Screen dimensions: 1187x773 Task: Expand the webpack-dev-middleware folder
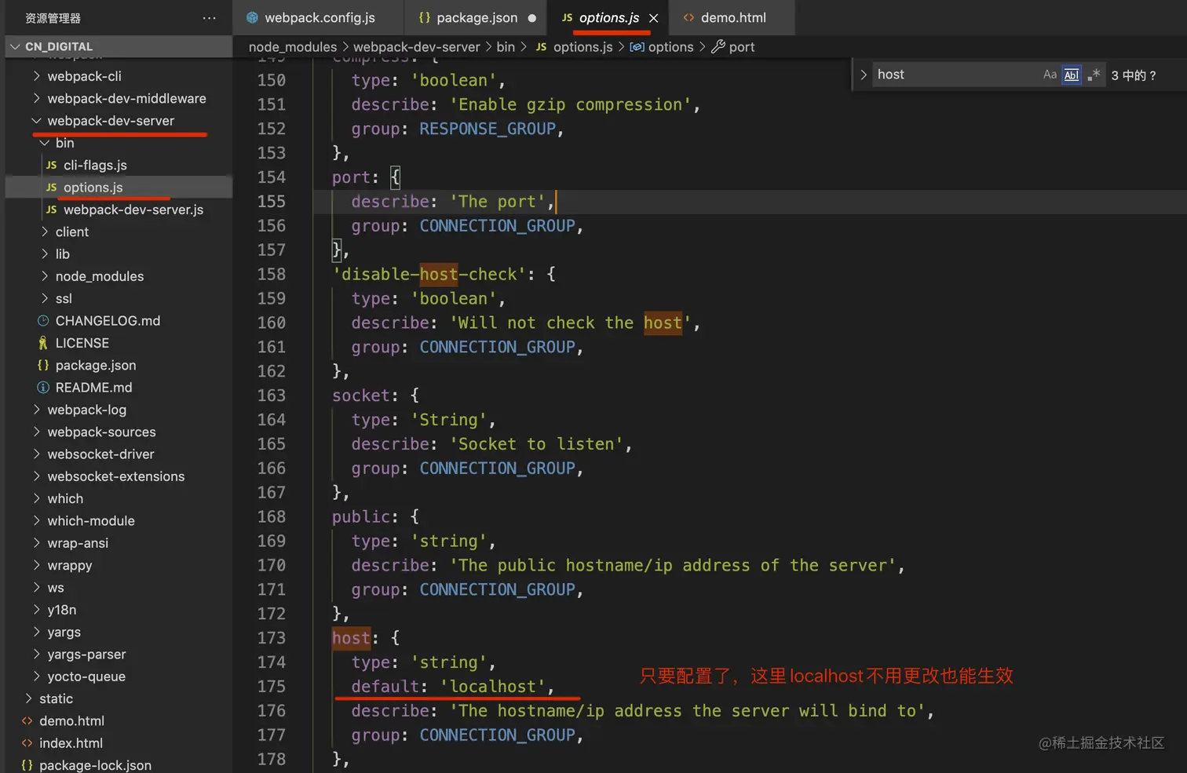(126, 99)
